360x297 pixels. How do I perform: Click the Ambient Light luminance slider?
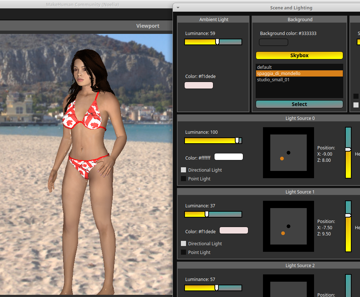[x=213, y=42]
